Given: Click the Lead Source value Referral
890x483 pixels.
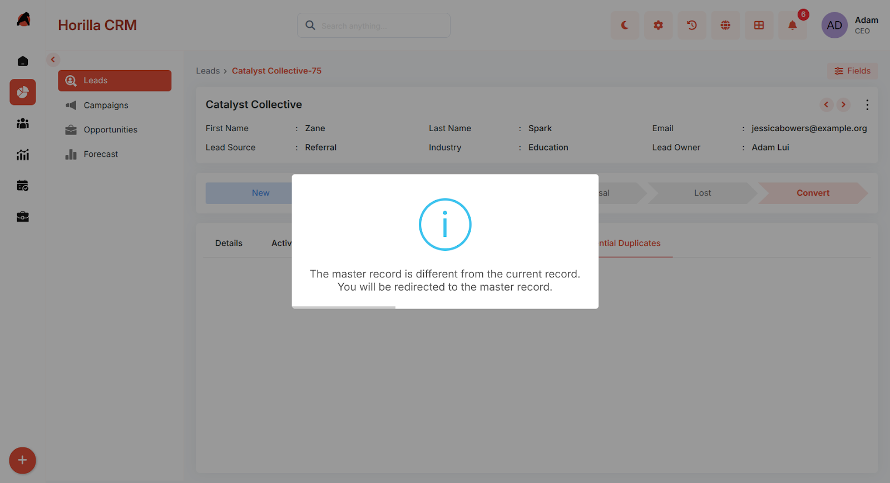Looking at the screenshot, I should pyautogui.click(x=321, y=147).
